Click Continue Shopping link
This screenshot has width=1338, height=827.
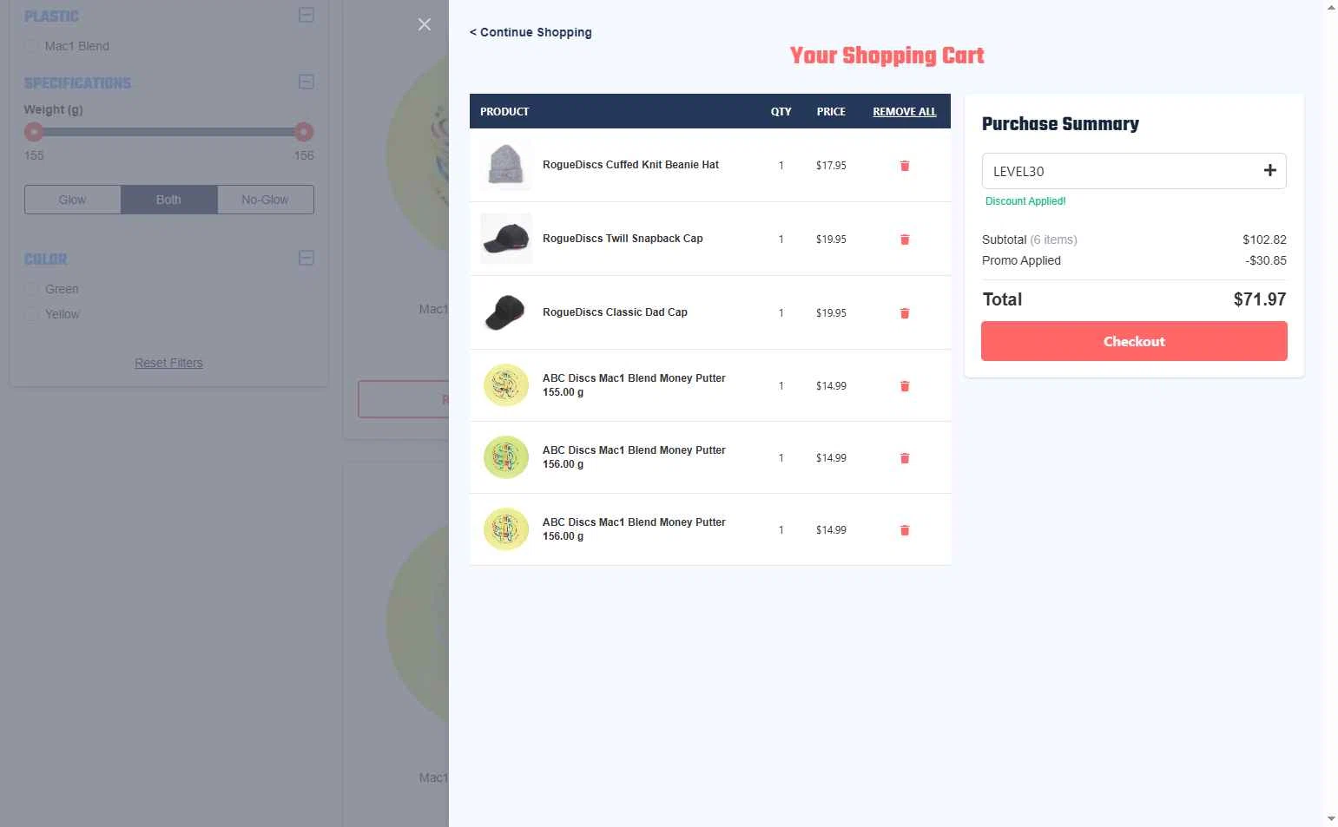[531, 32]
